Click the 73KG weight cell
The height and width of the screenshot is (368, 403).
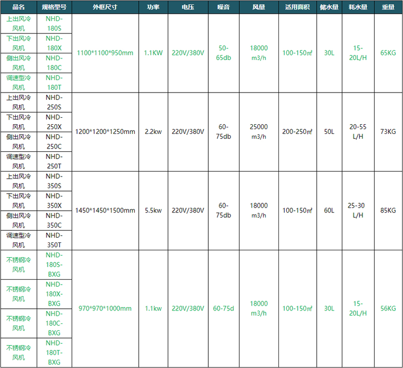(388, 132)
